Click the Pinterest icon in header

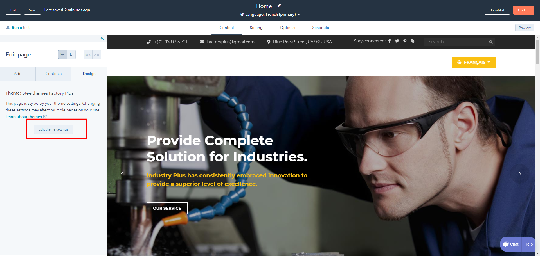click(405, 41)
